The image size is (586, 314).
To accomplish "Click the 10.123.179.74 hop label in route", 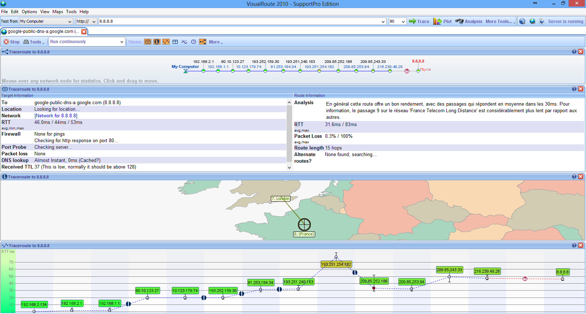I will pyautogui.click(x=248, y=67).
